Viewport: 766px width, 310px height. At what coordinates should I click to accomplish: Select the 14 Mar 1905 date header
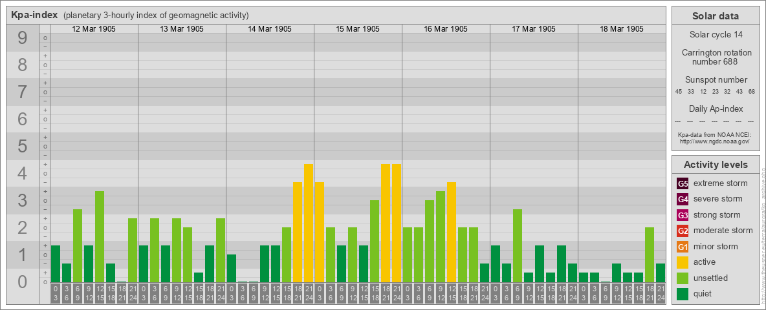270,29
